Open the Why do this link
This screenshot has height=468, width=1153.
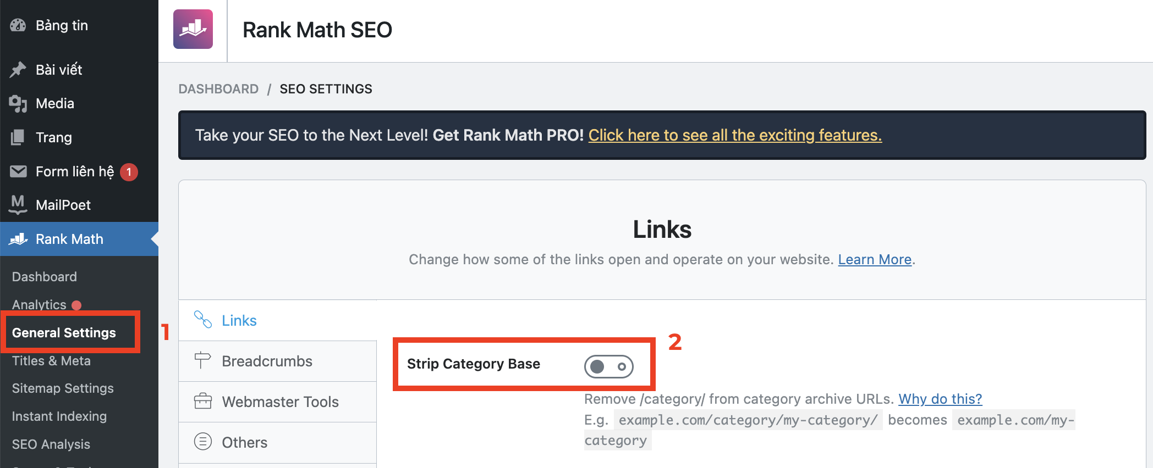click(939, 399)
